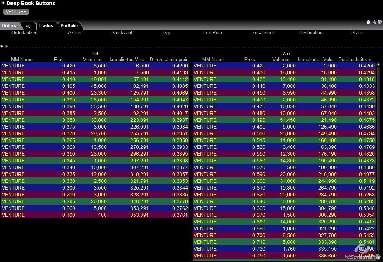
Task: Click the Bid side Volumen header
Action: (92, 59)
